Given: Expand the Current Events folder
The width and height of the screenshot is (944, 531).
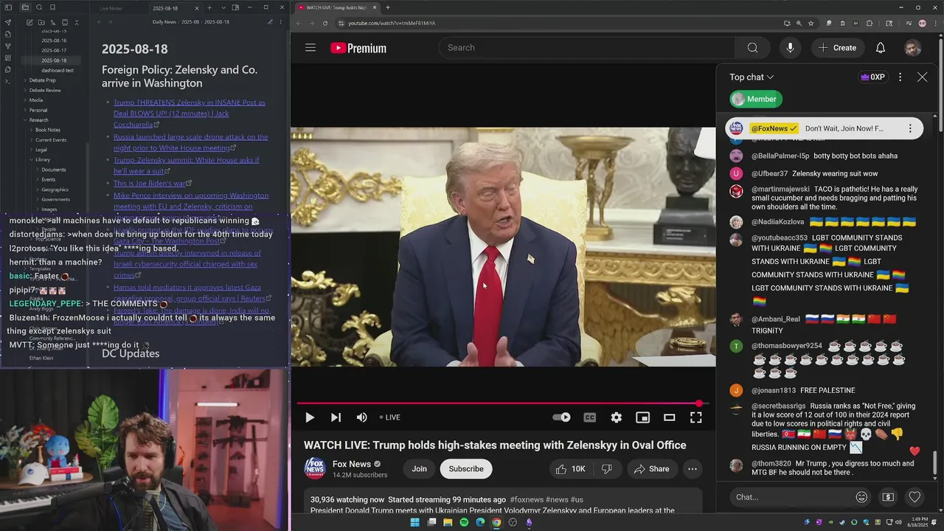Looking at the screenshot, I should [51, 139].
